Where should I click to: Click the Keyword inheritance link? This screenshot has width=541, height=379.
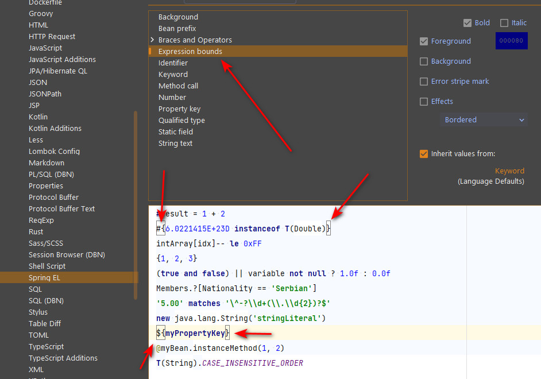tap(509, 171)
